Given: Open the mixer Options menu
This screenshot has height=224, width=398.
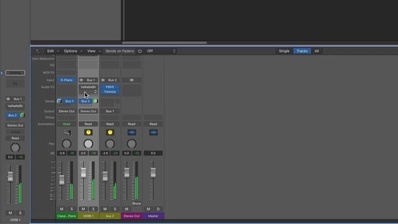Looking at the screenshot, I should (x=73, y=51).
